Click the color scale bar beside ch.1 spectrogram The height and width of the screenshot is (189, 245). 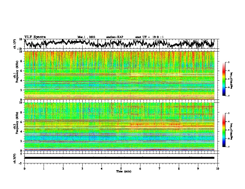[x=224, y=79]
